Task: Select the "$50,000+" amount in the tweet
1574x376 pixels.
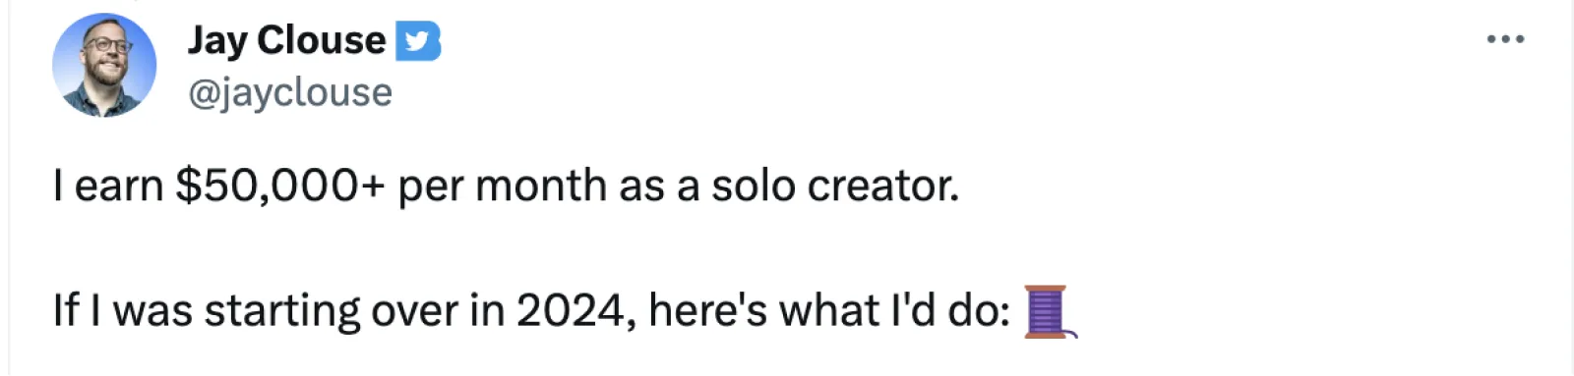Action: pos(280,186)
